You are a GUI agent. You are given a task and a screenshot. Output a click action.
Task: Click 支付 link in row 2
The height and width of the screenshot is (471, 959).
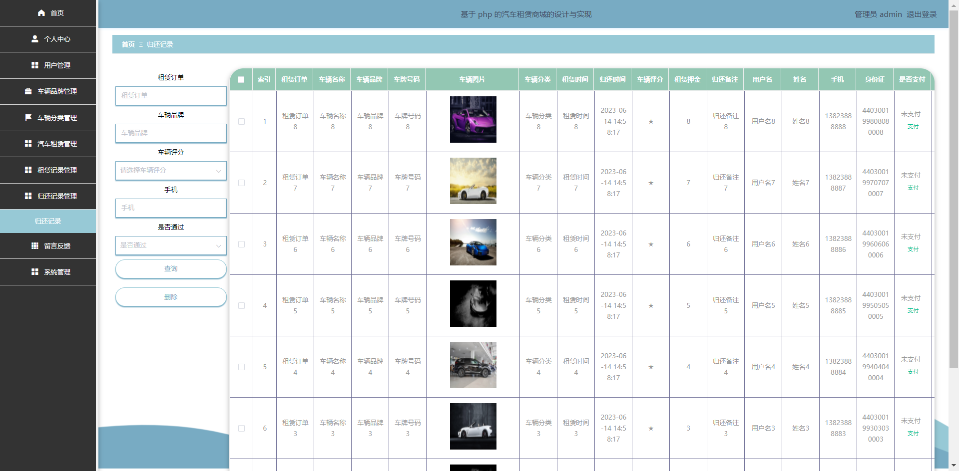[x=913, y=188]
